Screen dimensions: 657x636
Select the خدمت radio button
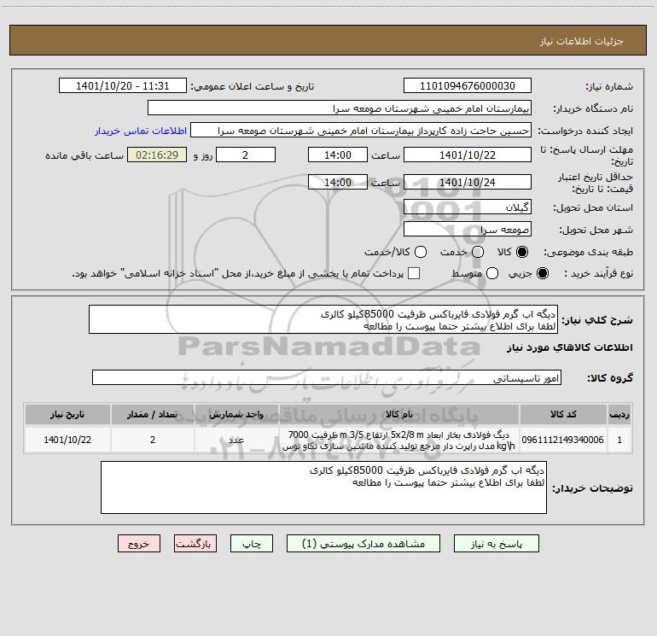pos(478,252)
